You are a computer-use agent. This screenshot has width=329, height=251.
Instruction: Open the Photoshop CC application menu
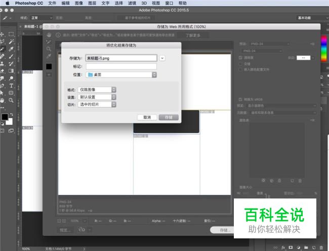click(29, 3)
